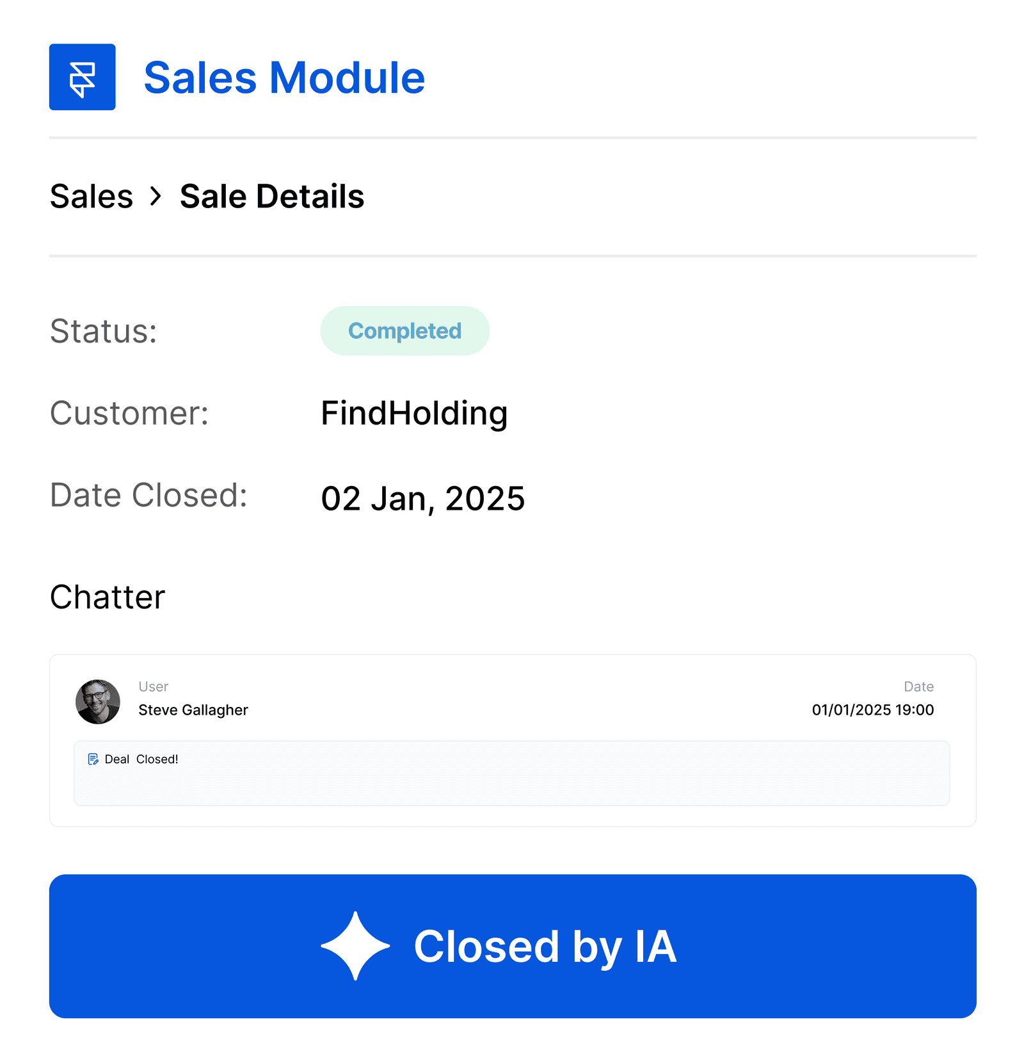
Task: Click the Completed status badge
Action: pos(404,331)
